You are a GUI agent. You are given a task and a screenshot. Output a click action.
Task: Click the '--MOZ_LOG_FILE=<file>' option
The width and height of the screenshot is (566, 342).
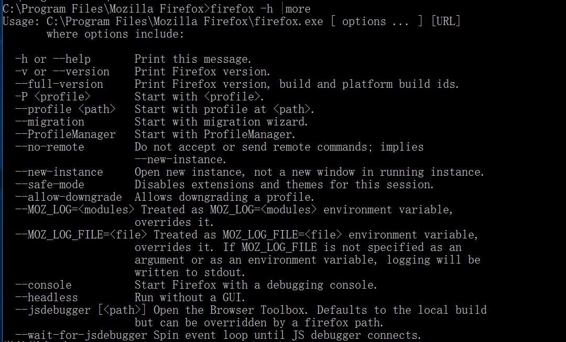81,235
